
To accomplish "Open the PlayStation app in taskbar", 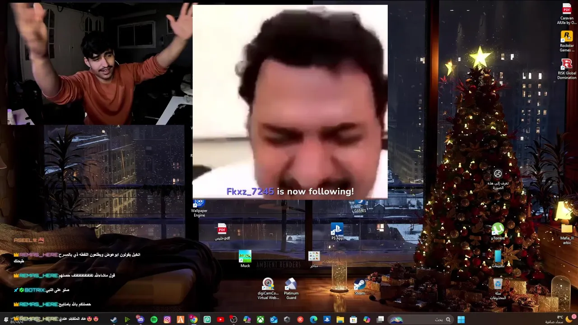I will (327, 320).
